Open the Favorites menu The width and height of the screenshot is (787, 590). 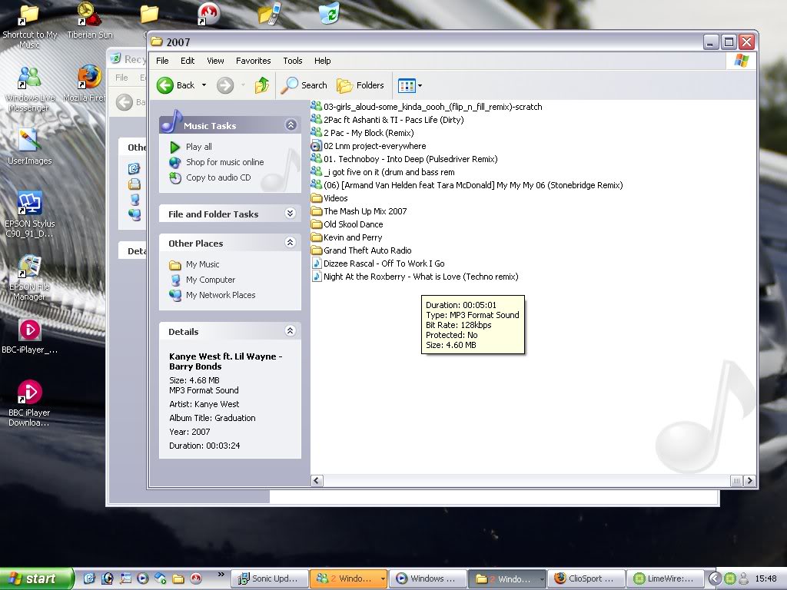(253, 61)
